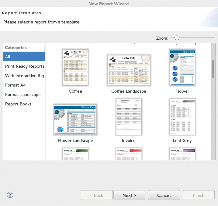Click the 'Coffee Landscape' label text
Image resolution: width=218 pixels, height=206 pixels.
click(129, 91)
